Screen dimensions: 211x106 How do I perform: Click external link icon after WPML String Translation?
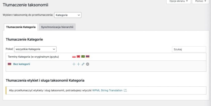[x=125, y=90]
